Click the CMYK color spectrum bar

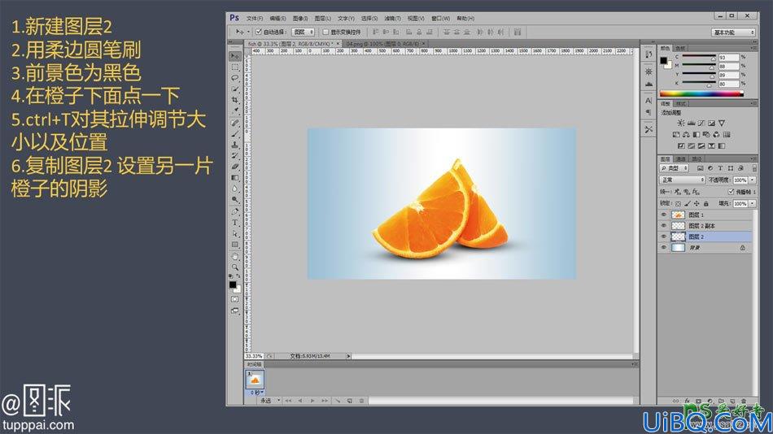[701, 93]
